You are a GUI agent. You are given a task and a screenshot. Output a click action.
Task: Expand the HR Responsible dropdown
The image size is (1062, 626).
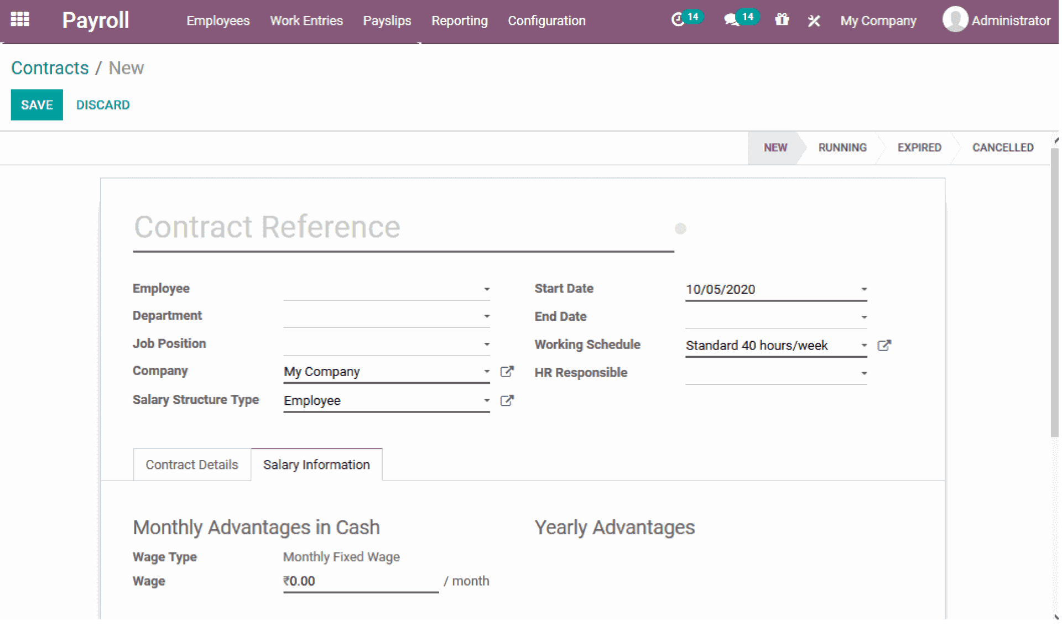pos(863,374)
